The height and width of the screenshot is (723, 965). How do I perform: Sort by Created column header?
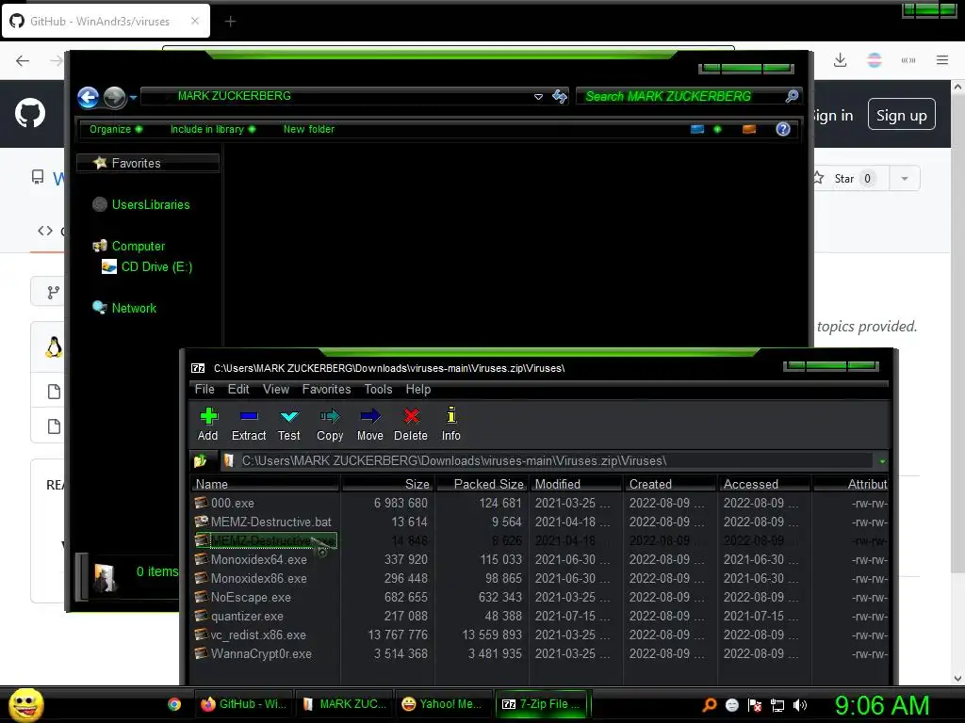(670, 484)
